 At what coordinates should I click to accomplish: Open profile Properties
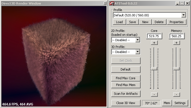click(177, 22)
